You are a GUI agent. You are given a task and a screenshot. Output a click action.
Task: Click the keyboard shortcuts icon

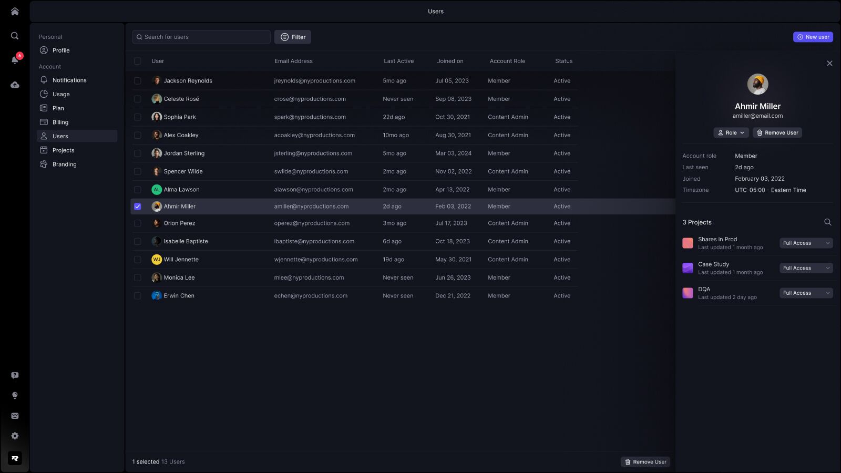tap(15, 416)
